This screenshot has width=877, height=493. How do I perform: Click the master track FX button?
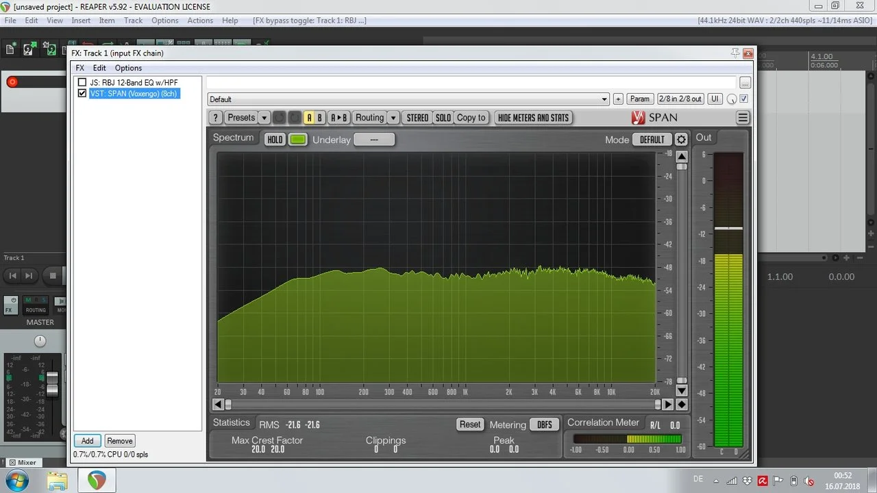tap(10, 305)
